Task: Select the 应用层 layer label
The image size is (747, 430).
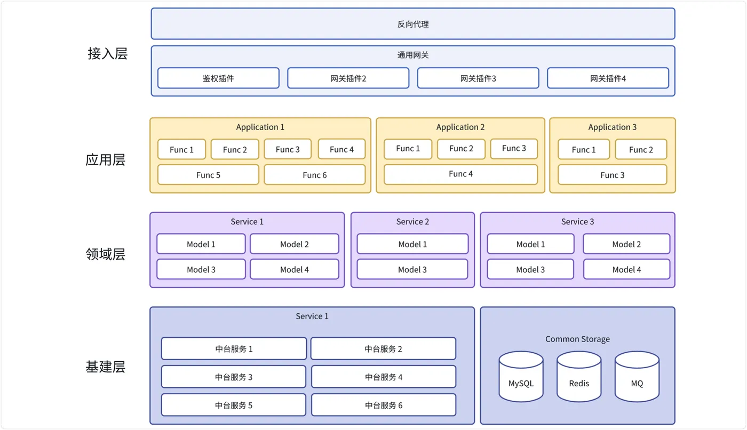Action: click(x=106, y=160)
